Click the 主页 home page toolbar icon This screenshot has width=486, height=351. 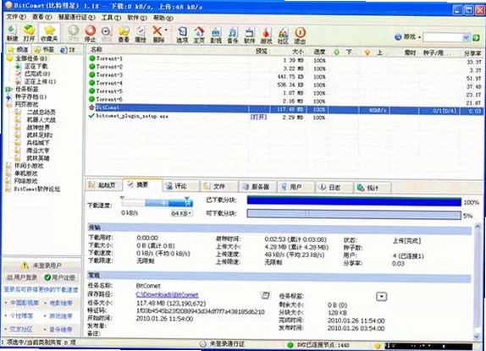coord(199,35)
